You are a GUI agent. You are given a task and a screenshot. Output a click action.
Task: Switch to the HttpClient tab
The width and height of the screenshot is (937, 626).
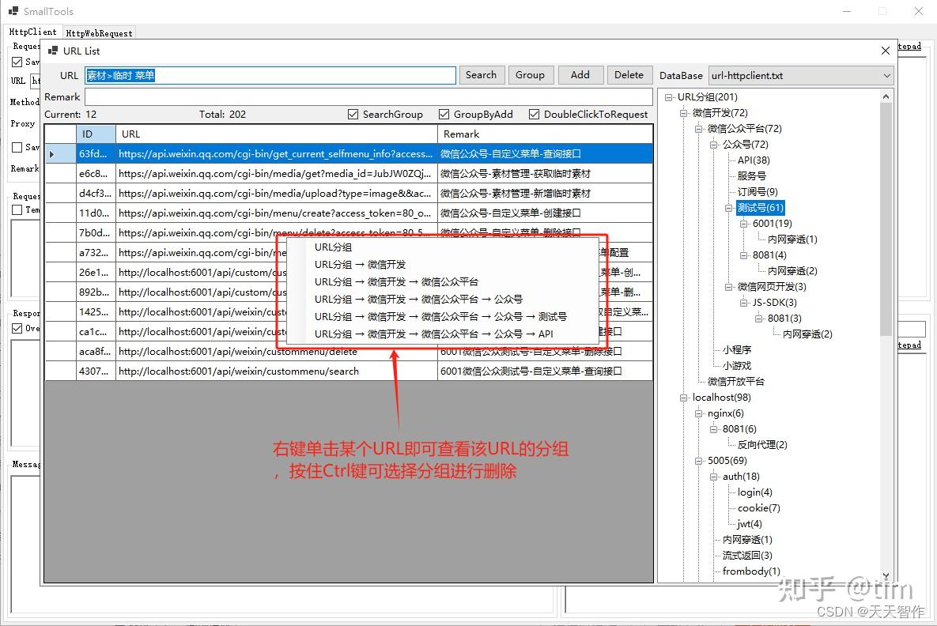click(33, 32)
